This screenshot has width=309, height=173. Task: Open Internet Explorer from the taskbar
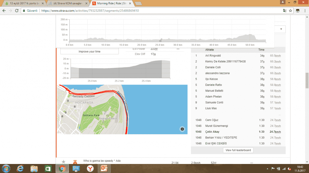(21, 168)
